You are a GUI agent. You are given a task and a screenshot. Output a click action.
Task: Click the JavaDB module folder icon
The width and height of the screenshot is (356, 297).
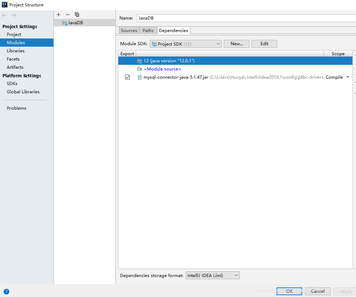(x=65, y=23)
